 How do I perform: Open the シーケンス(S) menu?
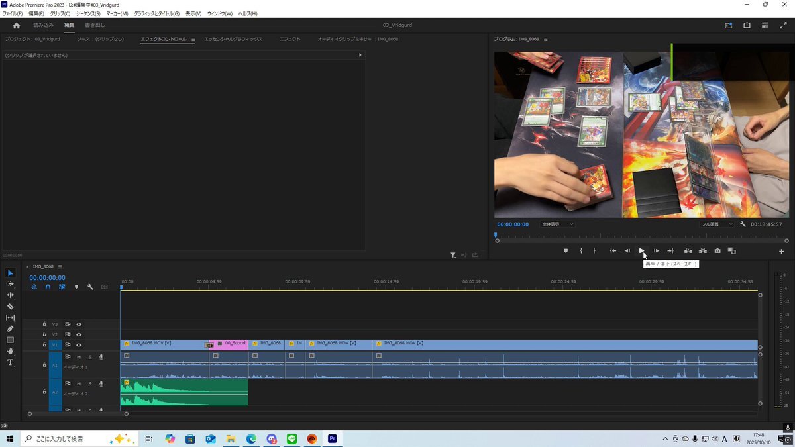88,13
